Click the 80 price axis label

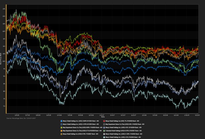pyautogui.click(x=4, y=91)
